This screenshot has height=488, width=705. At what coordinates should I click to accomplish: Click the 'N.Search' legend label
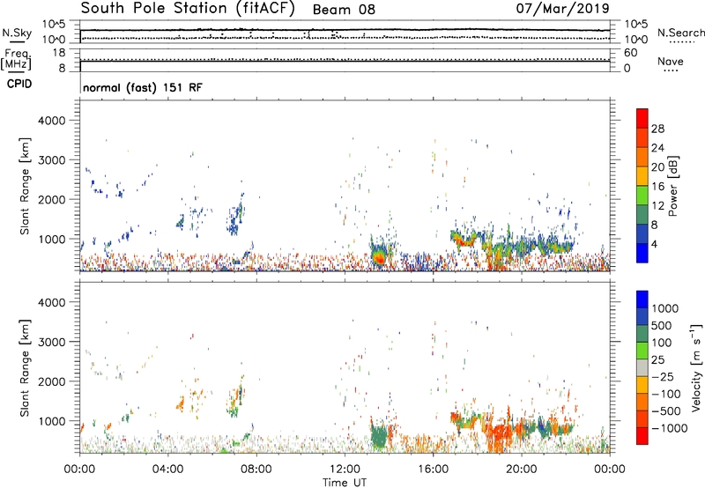pyautogui.click(x=680, y=33)
